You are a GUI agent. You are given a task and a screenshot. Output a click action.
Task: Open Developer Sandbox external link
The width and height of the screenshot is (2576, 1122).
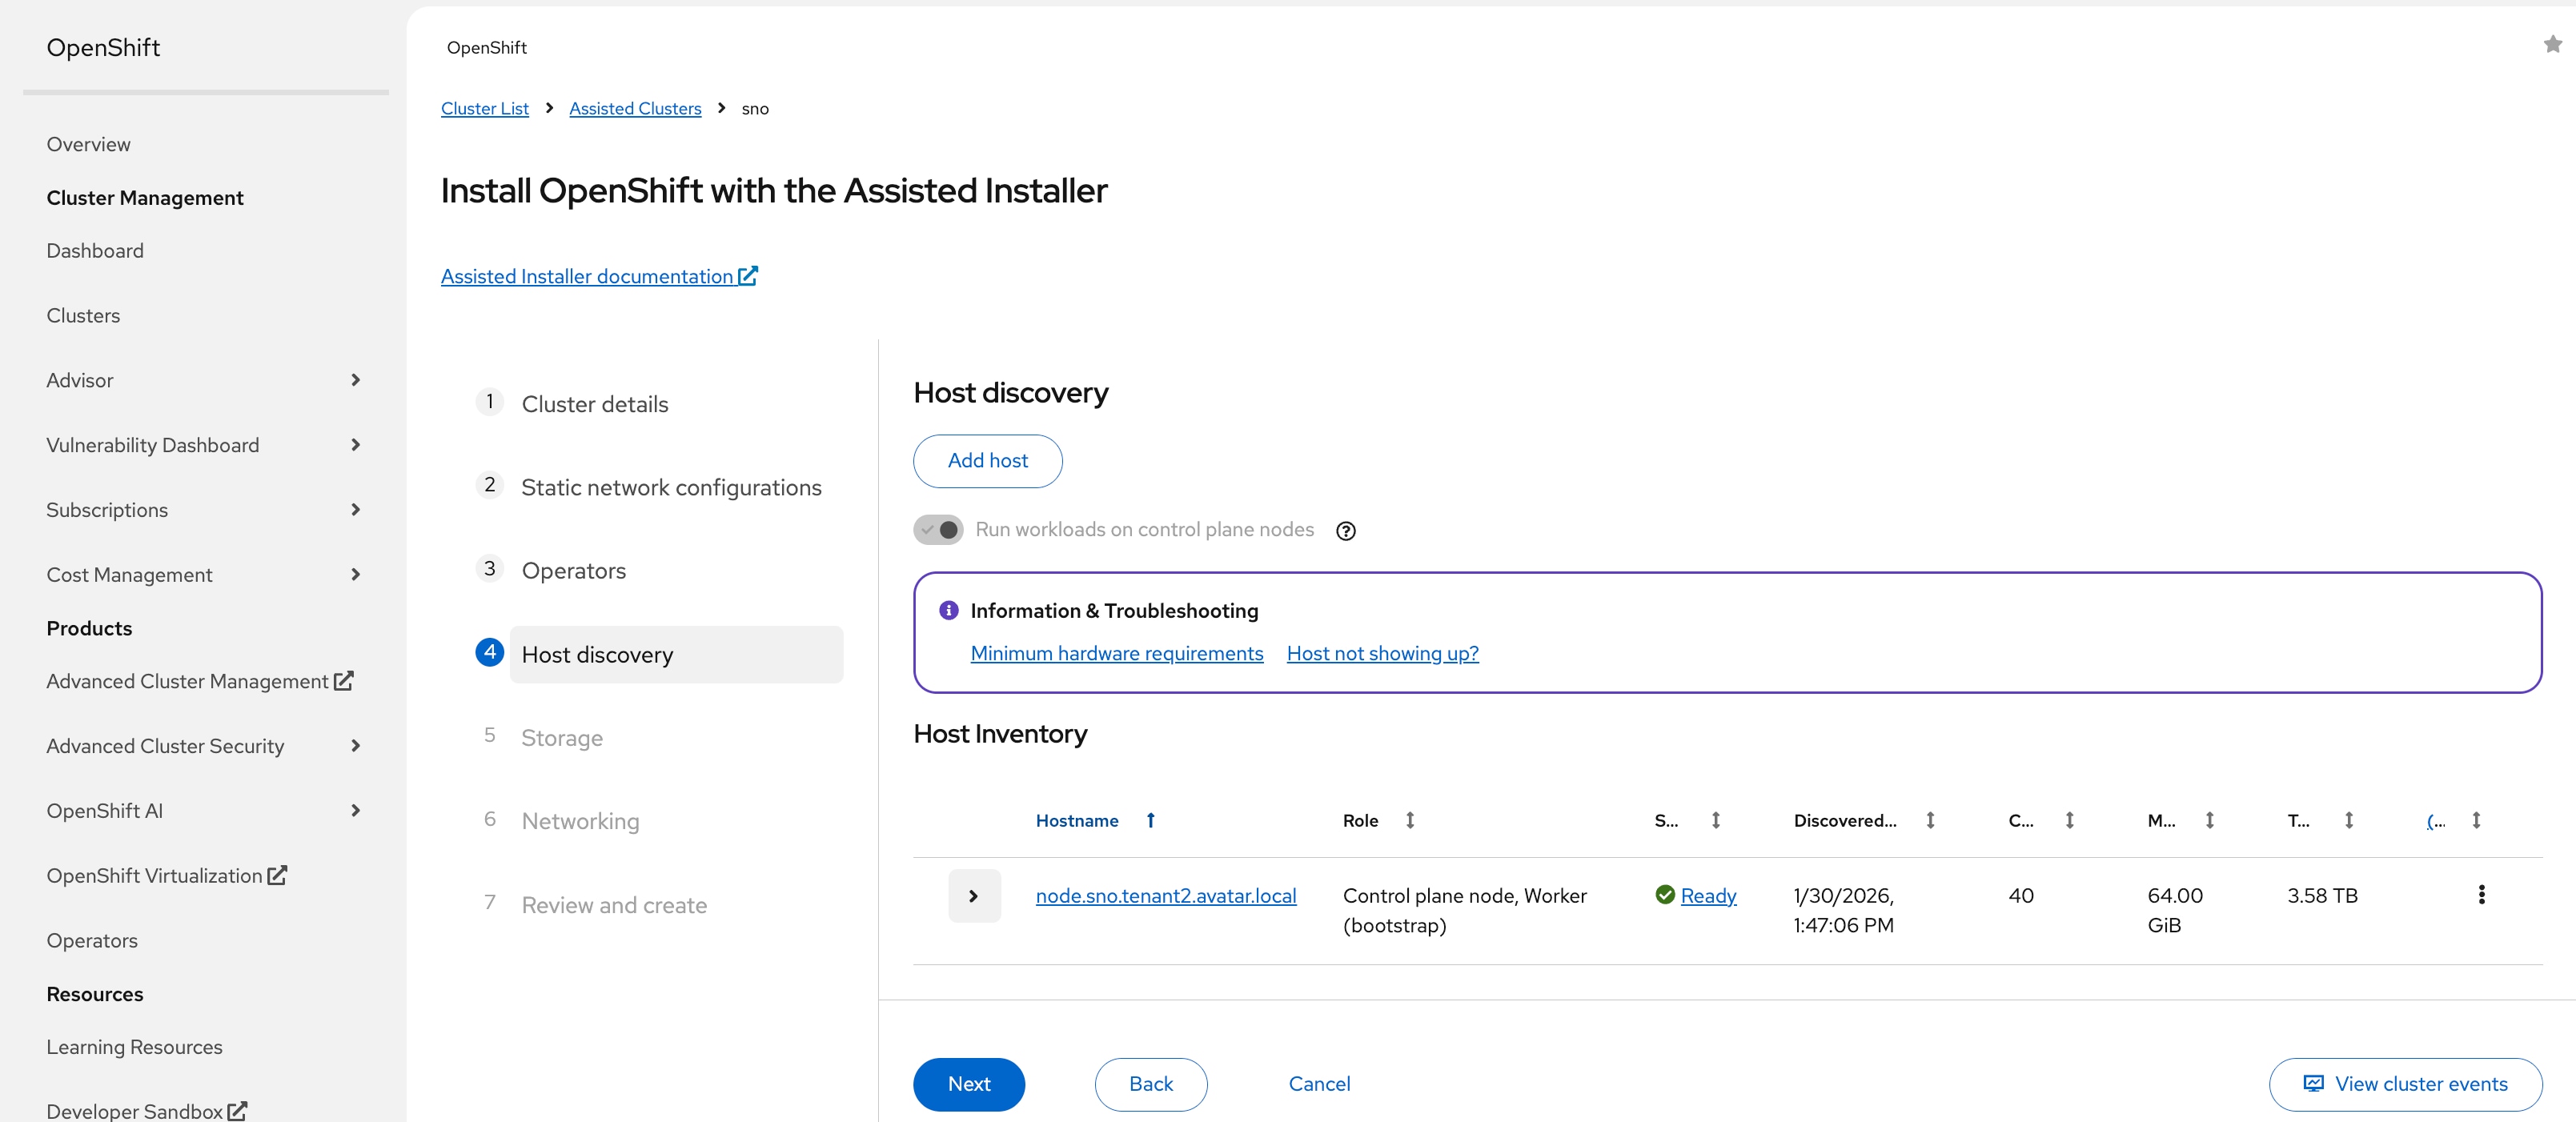pos(146,1111)
